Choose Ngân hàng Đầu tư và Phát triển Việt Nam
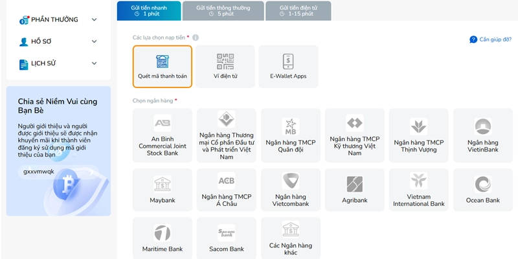This screenshot has width=518, height=259. coord(227,135)
